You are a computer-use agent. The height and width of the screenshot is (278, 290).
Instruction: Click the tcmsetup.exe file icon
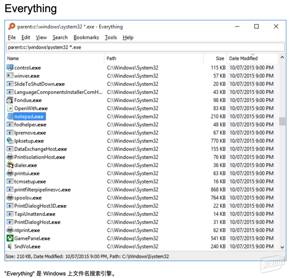coord(10,181)
